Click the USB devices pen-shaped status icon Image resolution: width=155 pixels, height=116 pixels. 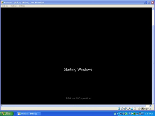129,109
